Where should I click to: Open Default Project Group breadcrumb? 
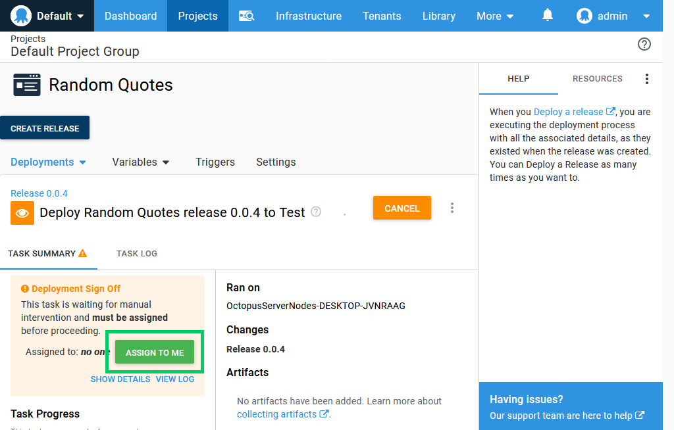point(75,51)
